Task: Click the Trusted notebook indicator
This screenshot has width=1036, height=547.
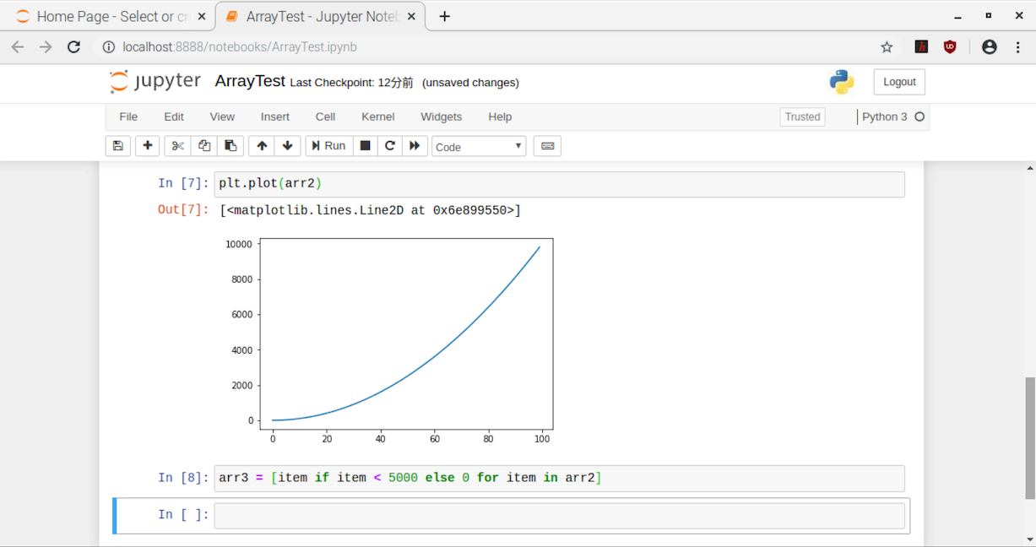Action: coord(802,117)
